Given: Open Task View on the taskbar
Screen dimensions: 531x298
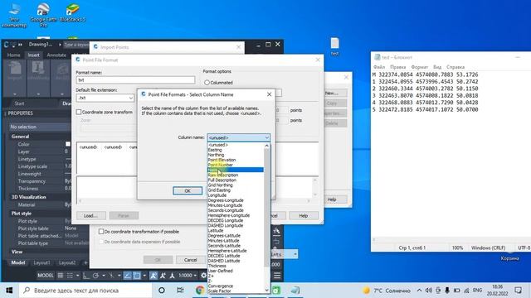Looking at the screenshot, I should pyautogui.click(x=180, y=291).
